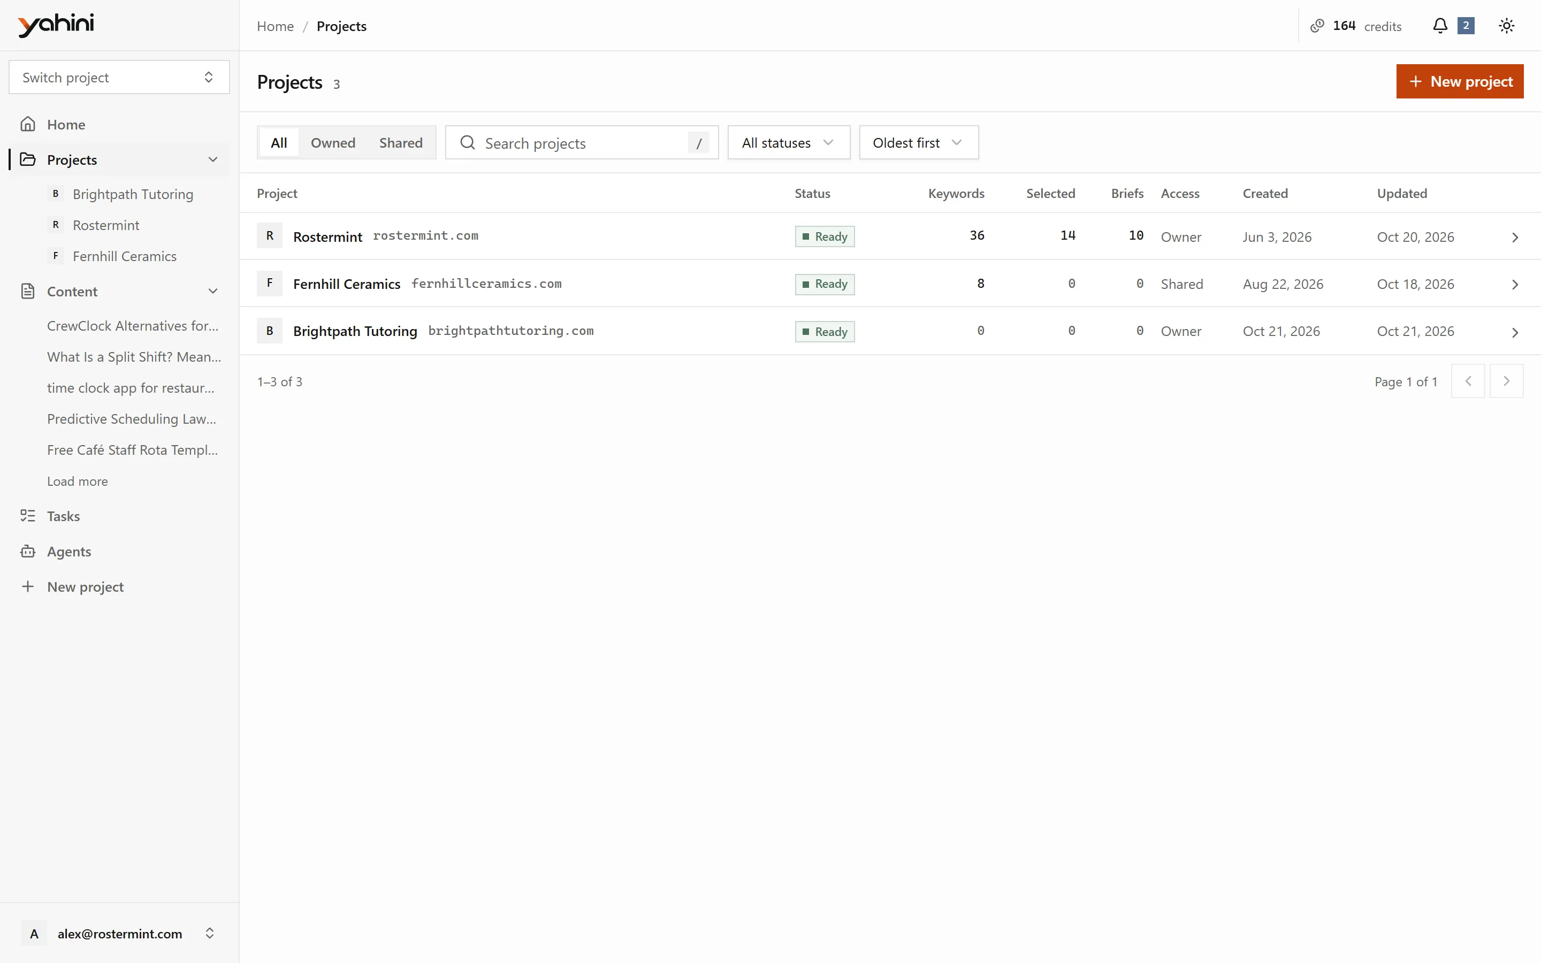Open What Is a Split Shift content item

[134, 357]
